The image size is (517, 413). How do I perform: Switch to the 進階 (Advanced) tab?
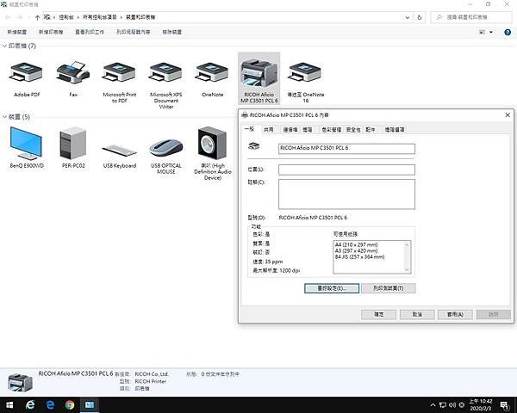(308, 129)
